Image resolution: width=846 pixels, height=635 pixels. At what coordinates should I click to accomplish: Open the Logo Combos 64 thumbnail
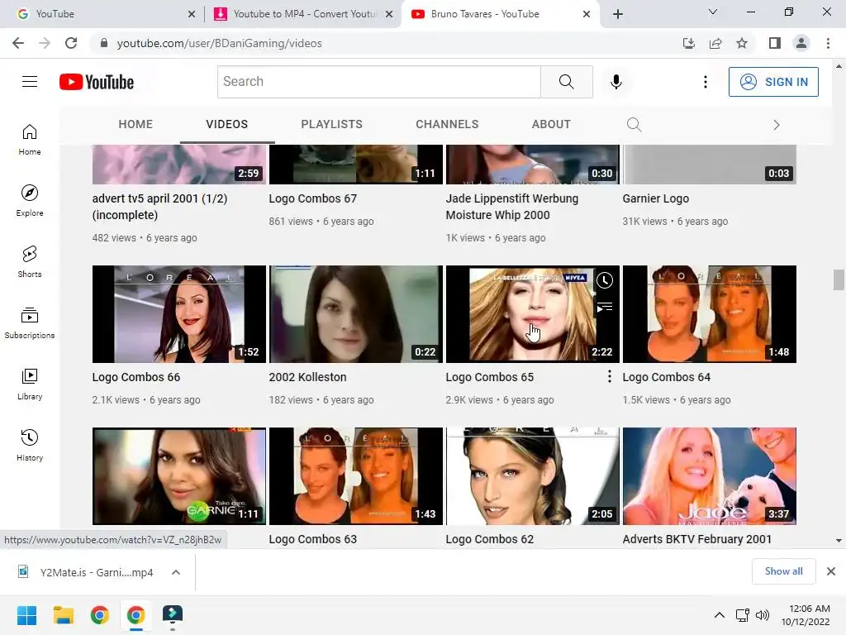(x=710, y=313)
